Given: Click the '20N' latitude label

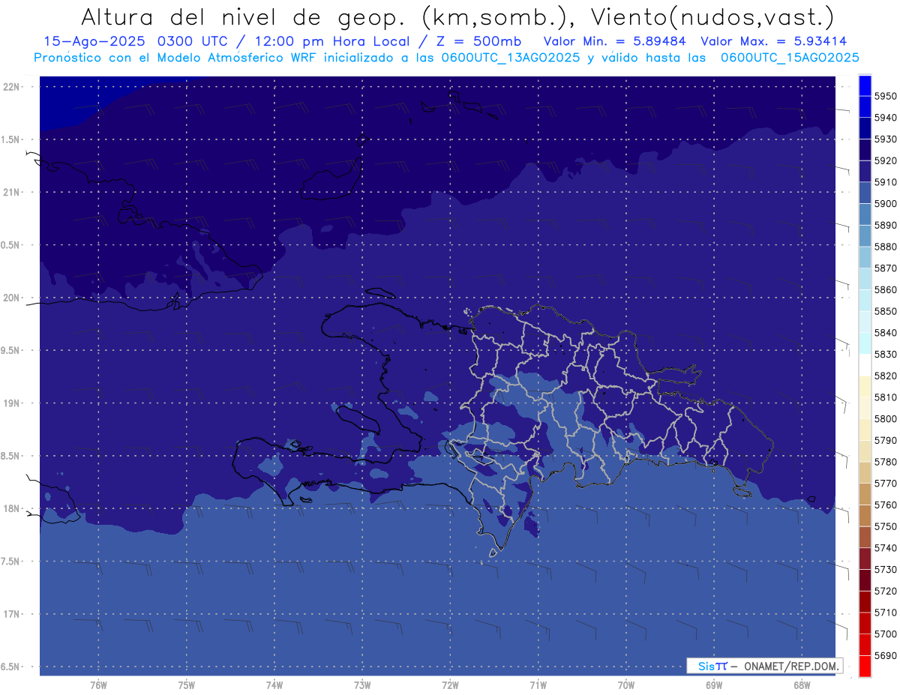Looking at the screenshot, I should tap(11, 298).
